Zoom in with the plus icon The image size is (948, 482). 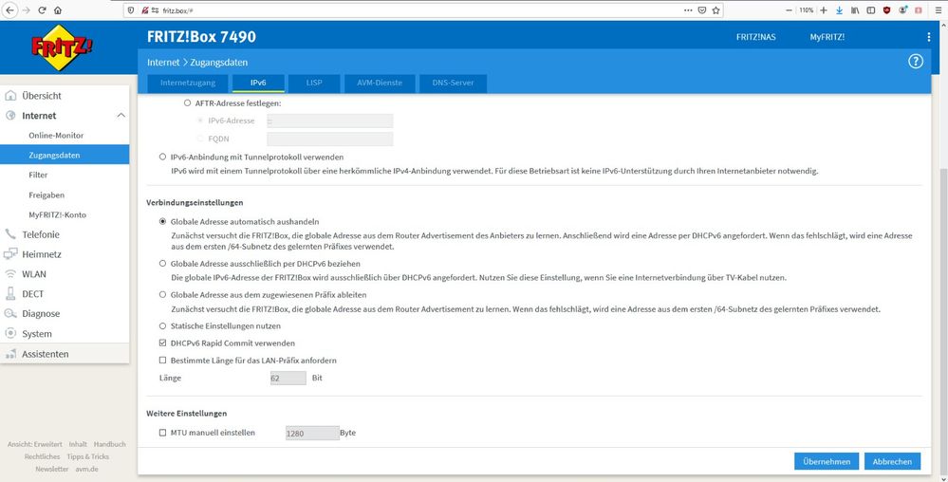[824, 10]
